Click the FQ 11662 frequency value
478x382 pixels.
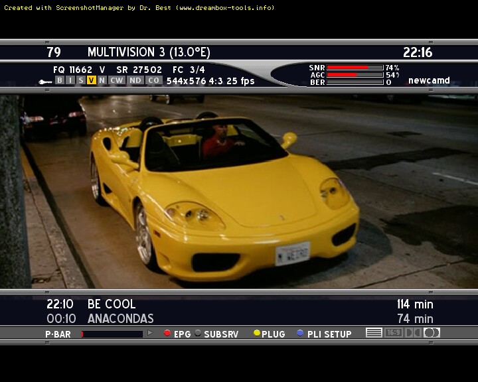[x=72, y=70]
